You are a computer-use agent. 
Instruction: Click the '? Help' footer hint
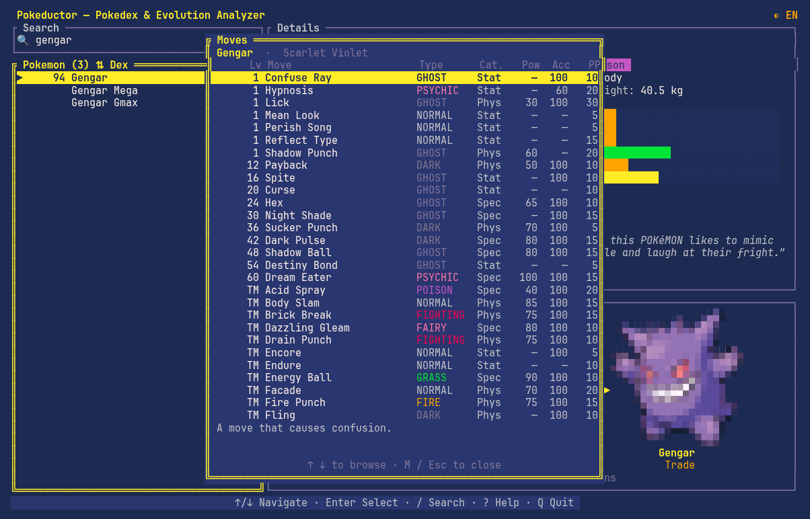501,502
